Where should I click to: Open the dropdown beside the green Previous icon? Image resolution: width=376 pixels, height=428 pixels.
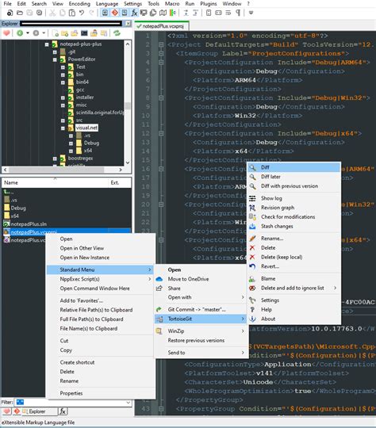tap(28, 33)
